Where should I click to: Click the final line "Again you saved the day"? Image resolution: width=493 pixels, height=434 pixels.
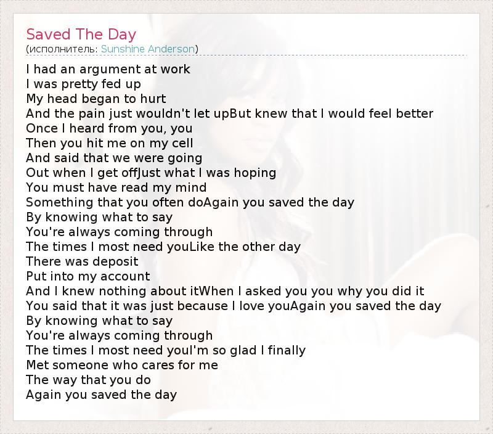[101, 395]
